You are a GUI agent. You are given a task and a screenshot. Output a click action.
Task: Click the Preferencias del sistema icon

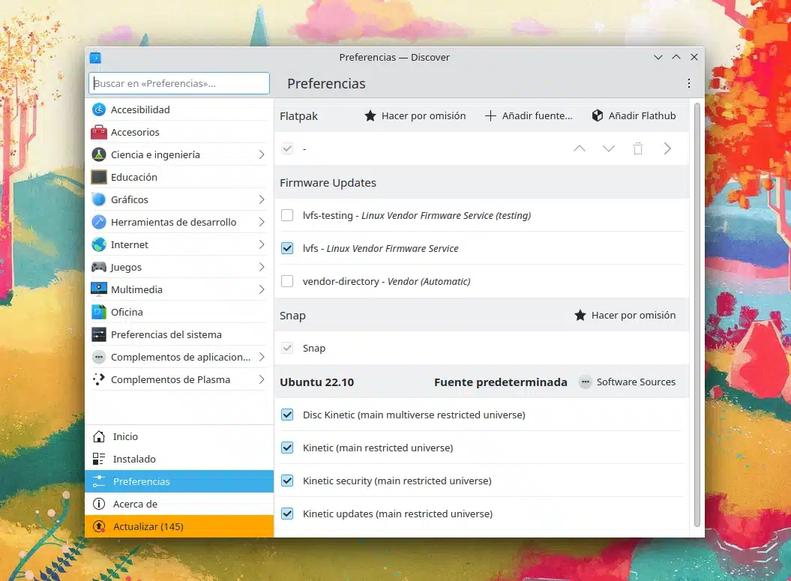pos(99,334)
